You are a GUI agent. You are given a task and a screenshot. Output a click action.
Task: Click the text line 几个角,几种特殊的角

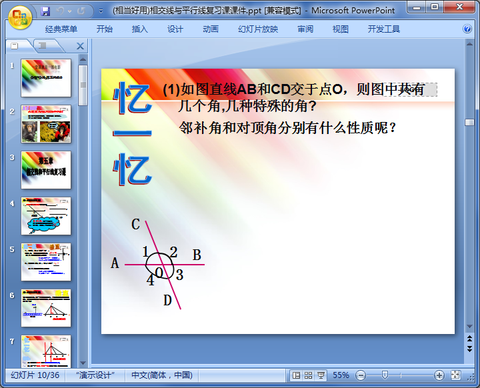(x=247, y=106)
